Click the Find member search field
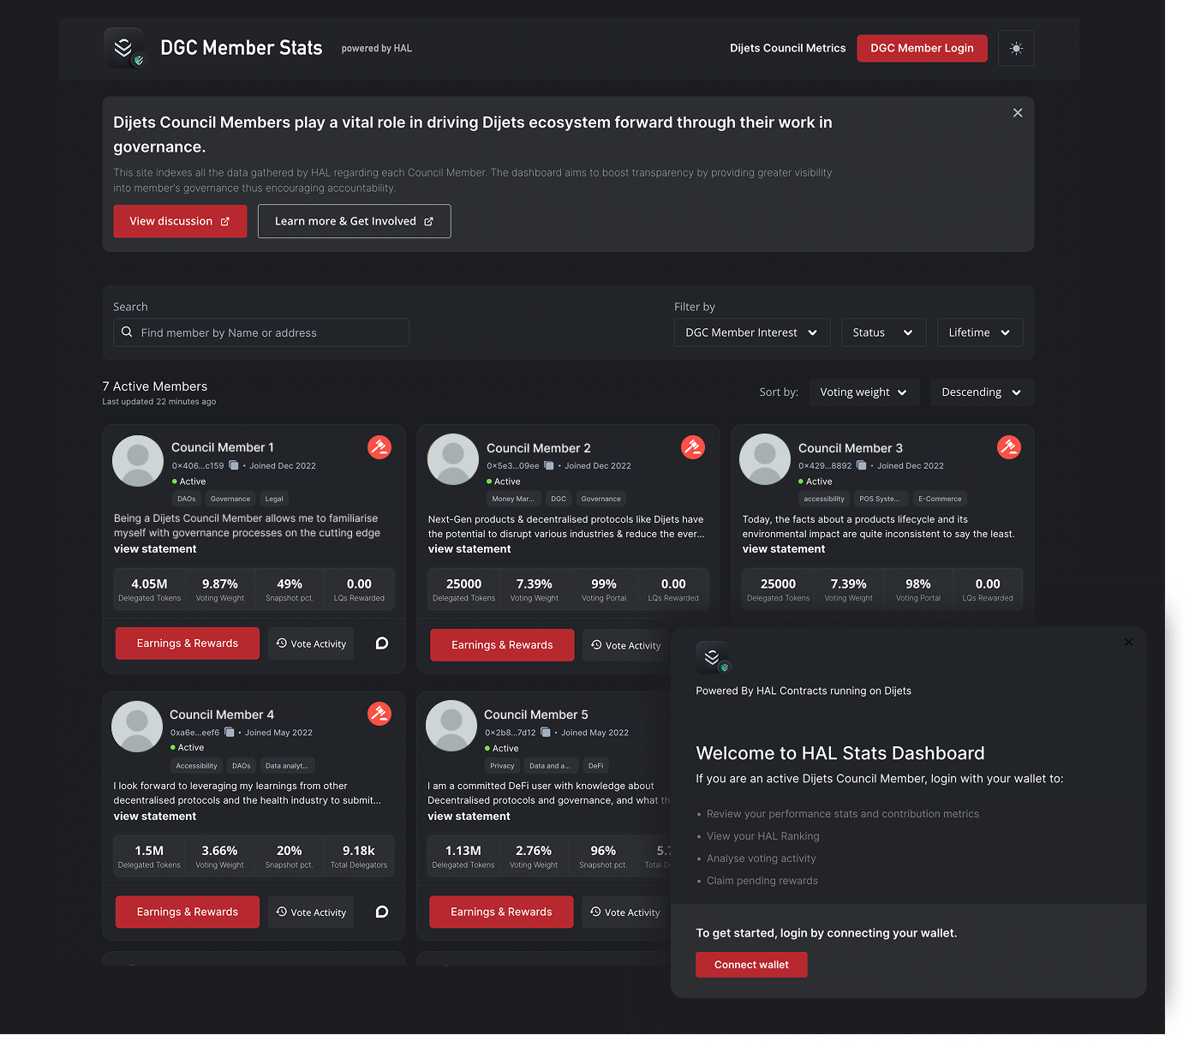 [x=261, y=332]
